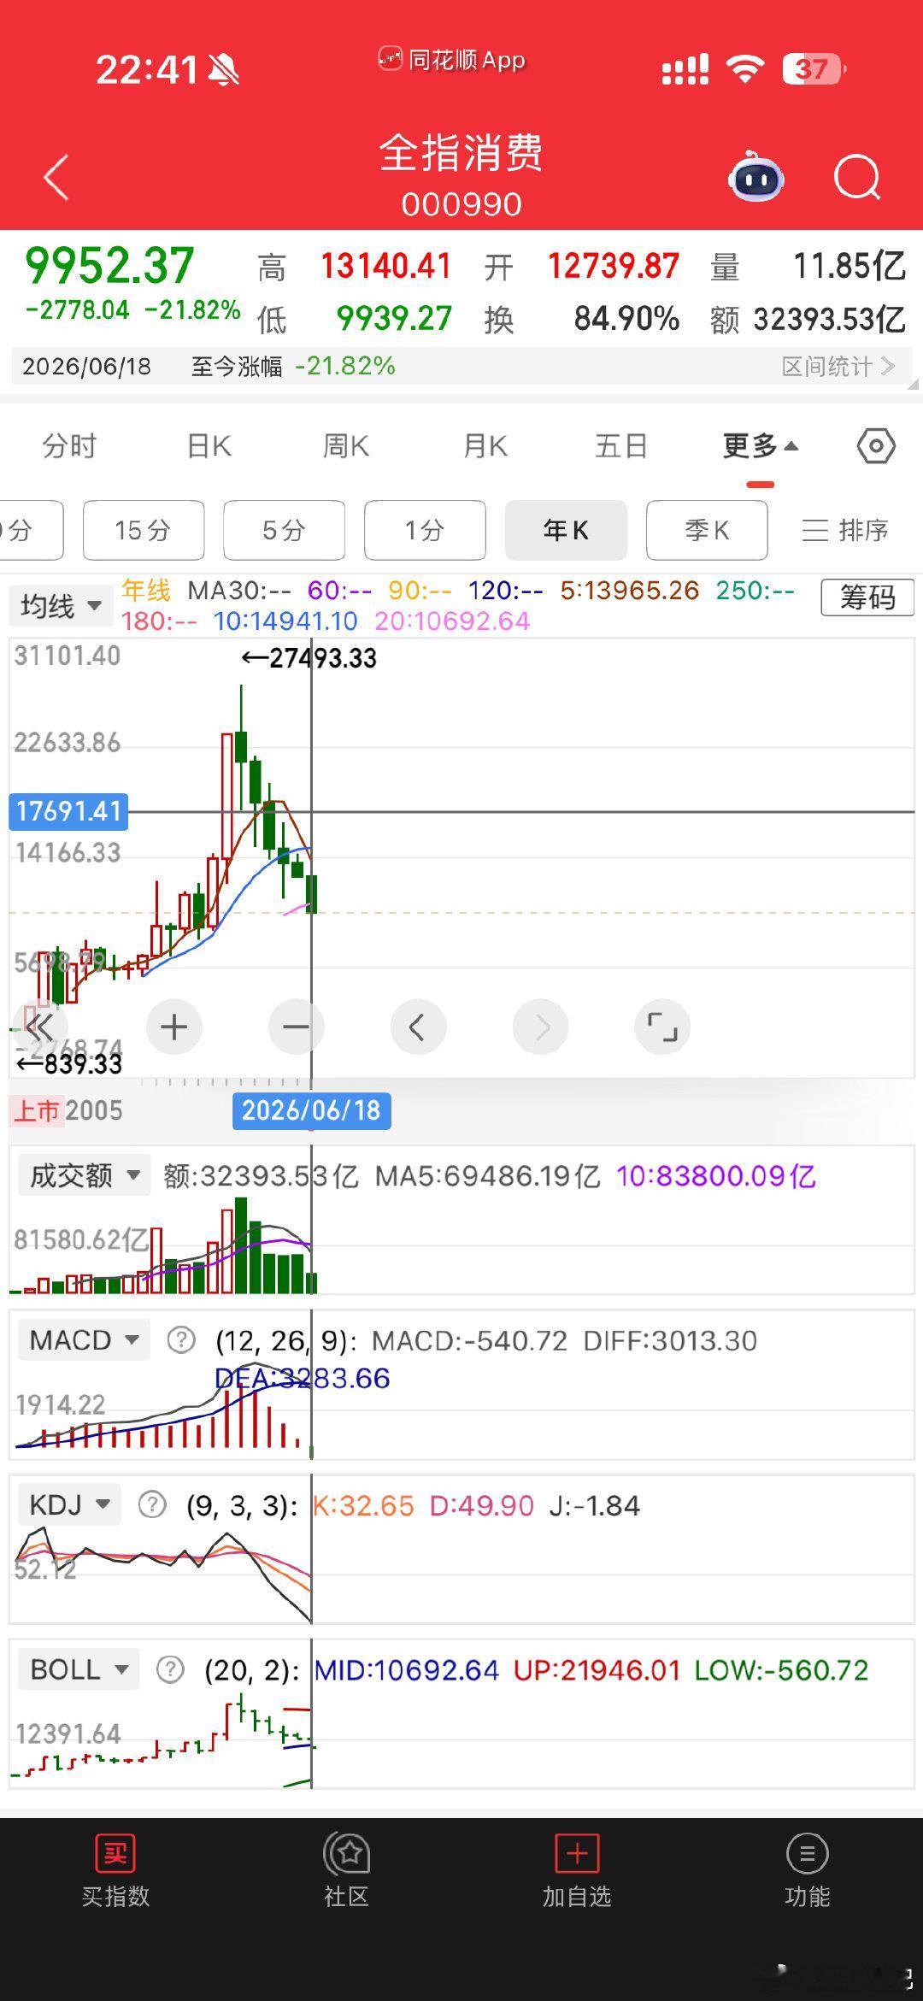This screenshot has height=2001, width=923.
Task: Expand the 成交额 indicator dropdown
Action: [x=85, y=1175]
